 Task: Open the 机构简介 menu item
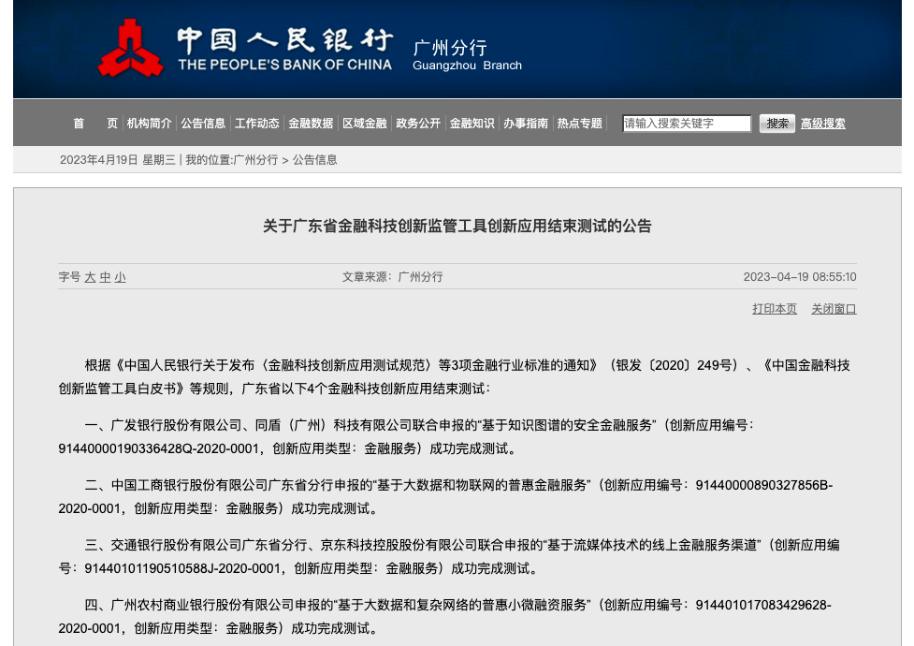(x=150, y=124)
